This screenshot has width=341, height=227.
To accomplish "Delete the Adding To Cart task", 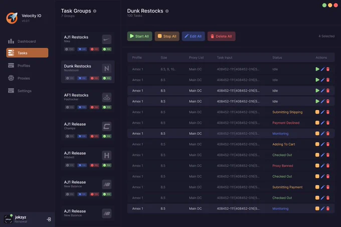I will (x=328, y=144).
